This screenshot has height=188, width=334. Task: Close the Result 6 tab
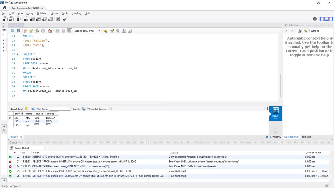point(21,137)
